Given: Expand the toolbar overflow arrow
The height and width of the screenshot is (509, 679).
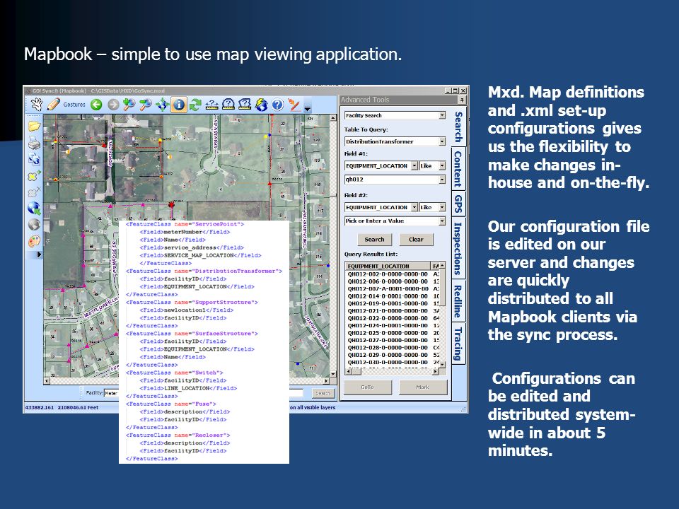Looking at the screenshot, I should (x=308, y=109).
